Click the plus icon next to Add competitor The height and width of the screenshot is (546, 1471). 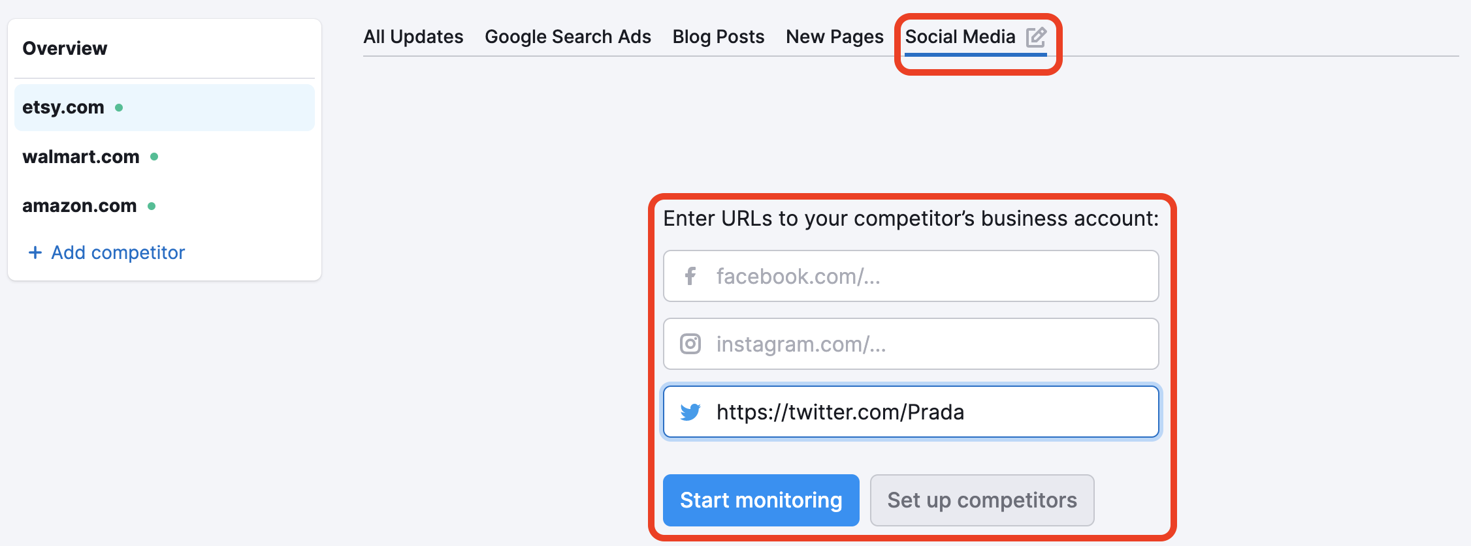[35, 252]
